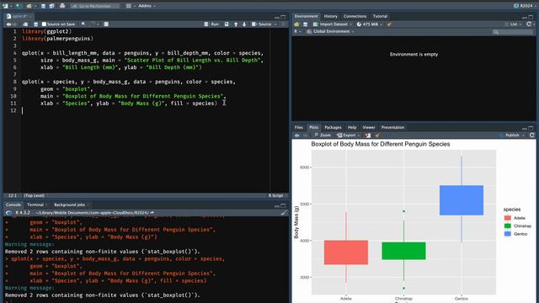This screenshot has width=539, height=303.
Task: Show the previous plot in Plots pane
Action: pos(297,136)
